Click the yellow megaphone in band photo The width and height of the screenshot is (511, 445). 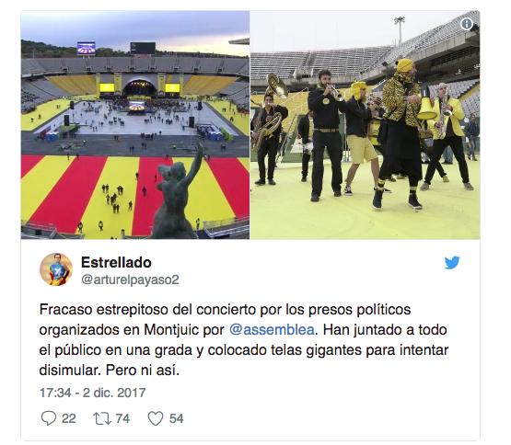click(426, 104)
